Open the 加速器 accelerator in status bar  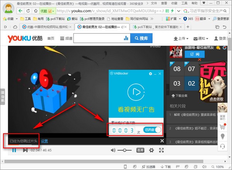[x=148, y=167]
